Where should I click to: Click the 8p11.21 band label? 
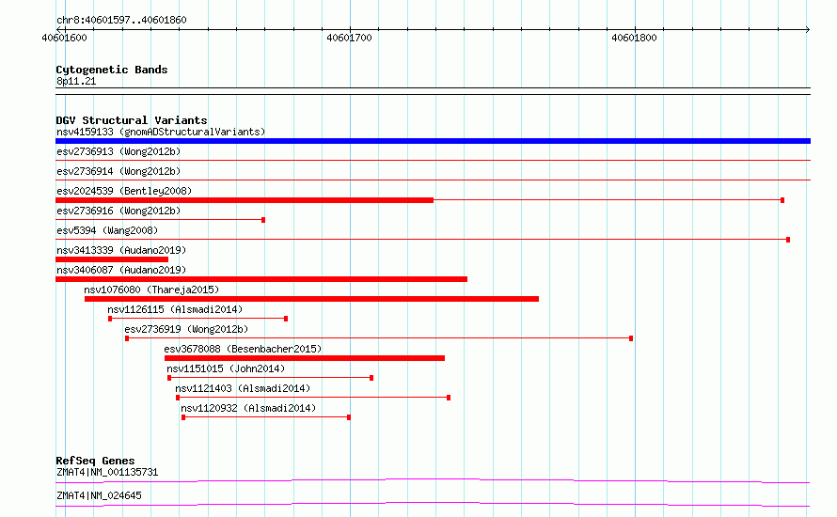click(x=76, y=81)
